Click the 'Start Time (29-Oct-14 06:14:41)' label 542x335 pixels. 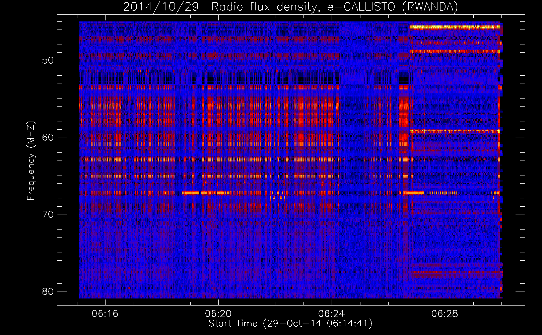coord(290,324)
